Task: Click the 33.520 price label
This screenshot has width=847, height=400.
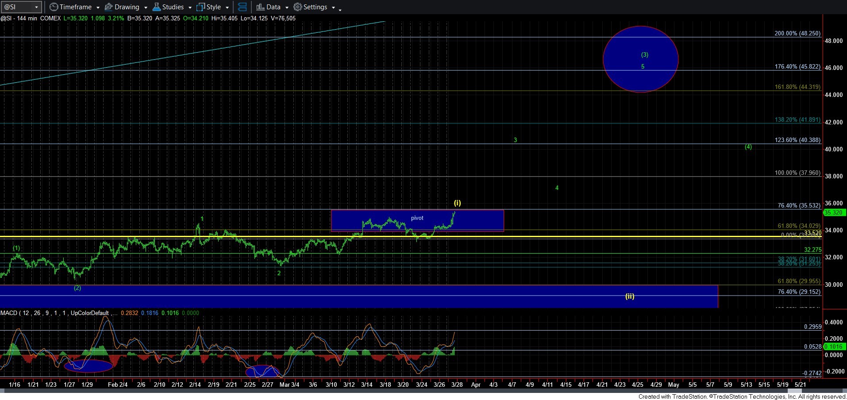Action: 812,233
